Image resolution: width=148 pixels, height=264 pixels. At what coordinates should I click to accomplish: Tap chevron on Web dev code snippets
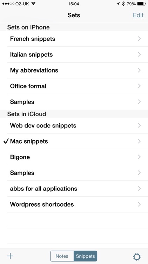coord(139,126)
